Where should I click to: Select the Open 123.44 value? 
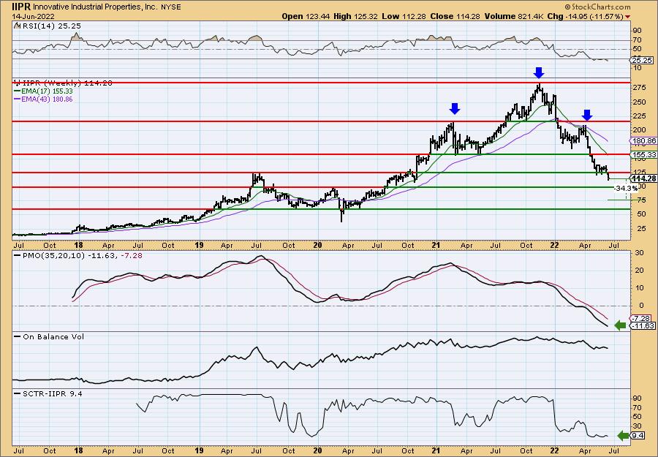coord(306,16)
